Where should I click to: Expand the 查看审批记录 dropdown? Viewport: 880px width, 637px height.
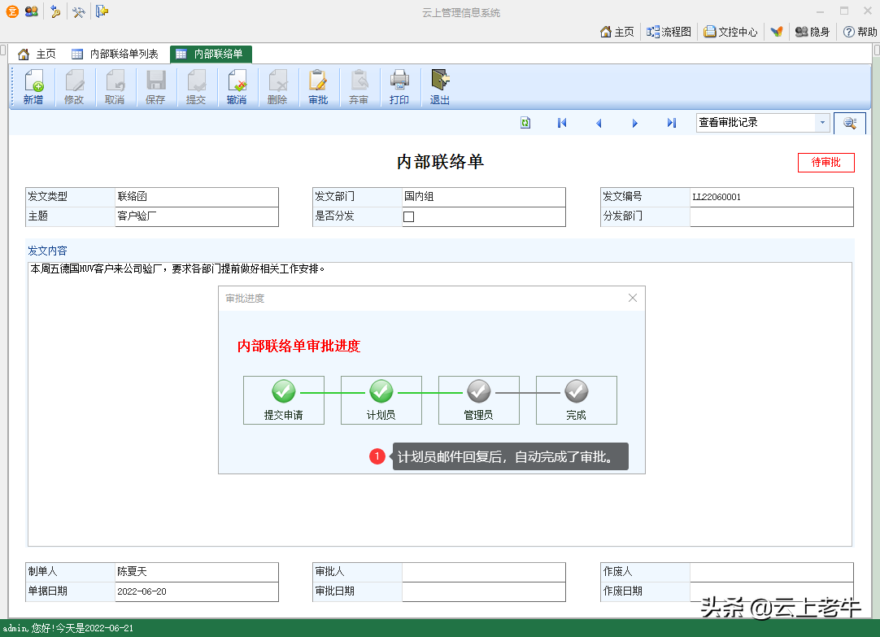coord(822,122)
